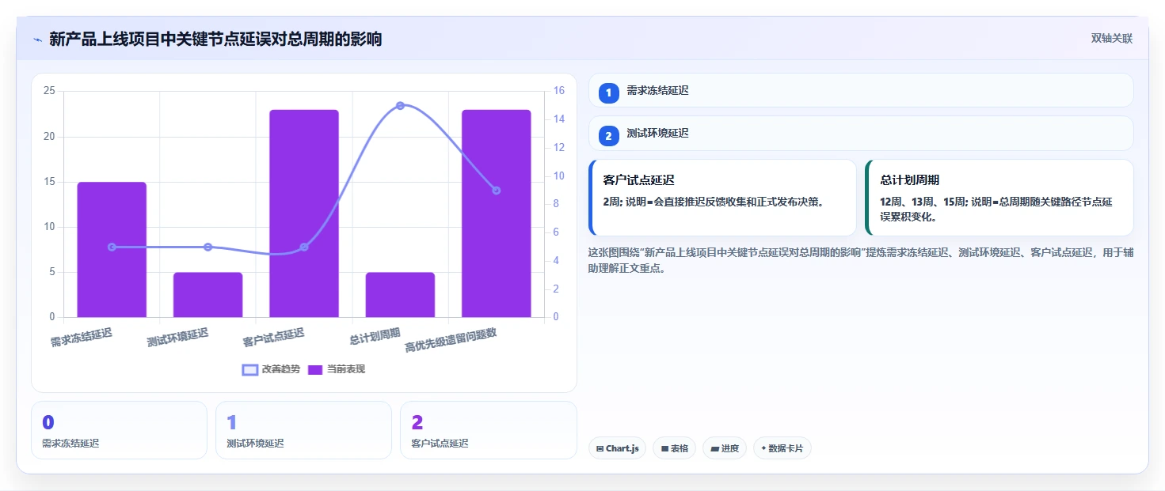Click the line data point over 需求冻结延迟 bar
The height and width of the screenshot is (491, 1165).
[112, 247]
